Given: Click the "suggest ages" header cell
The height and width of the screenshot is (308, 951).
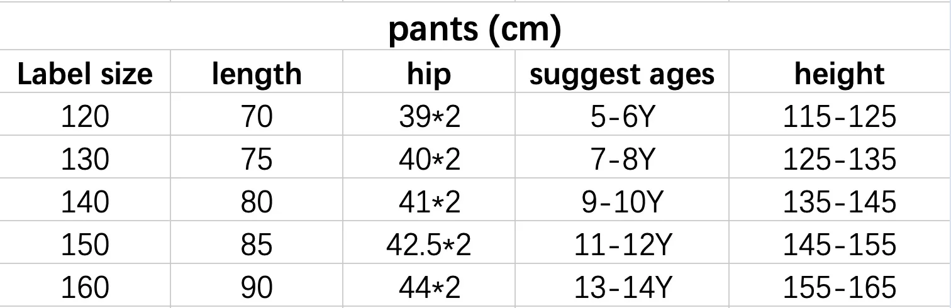Looking at the screenshot, I should (x=622, y=72).
